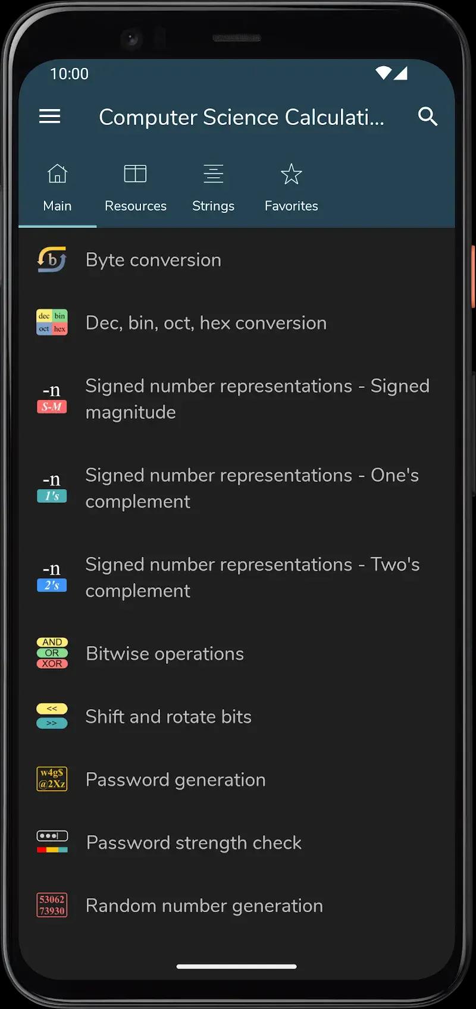The width and height of the screenshot is (476, 1009).
Task: Open Dec, bin, oct, hex conversion
Action: [x=206, y=323]
